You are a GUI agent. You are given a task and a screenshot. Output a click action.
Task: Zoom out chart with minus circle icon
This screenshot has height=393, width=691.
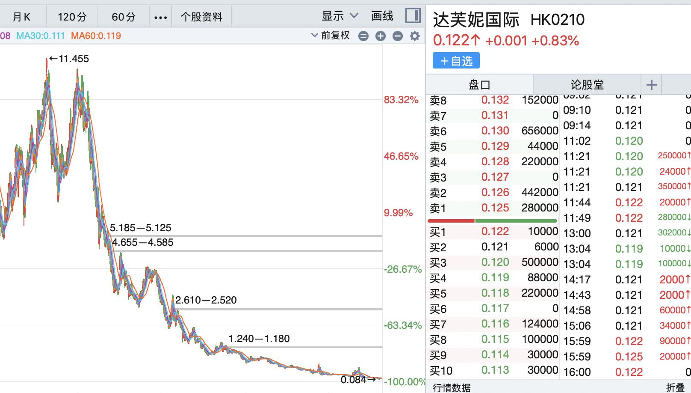click(x=397, y=36)
